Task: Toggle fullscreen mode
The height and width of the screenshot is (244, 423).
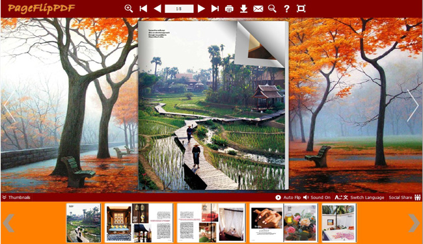Action: coord(301,8)
